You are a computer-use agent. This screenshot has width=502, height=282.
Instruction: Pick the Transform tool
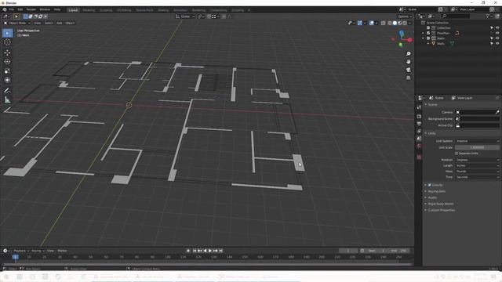tap(7, 80)
